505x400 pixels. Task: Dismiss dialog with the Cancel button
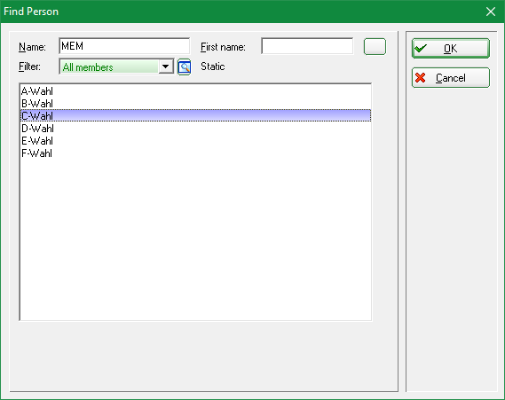451,77
